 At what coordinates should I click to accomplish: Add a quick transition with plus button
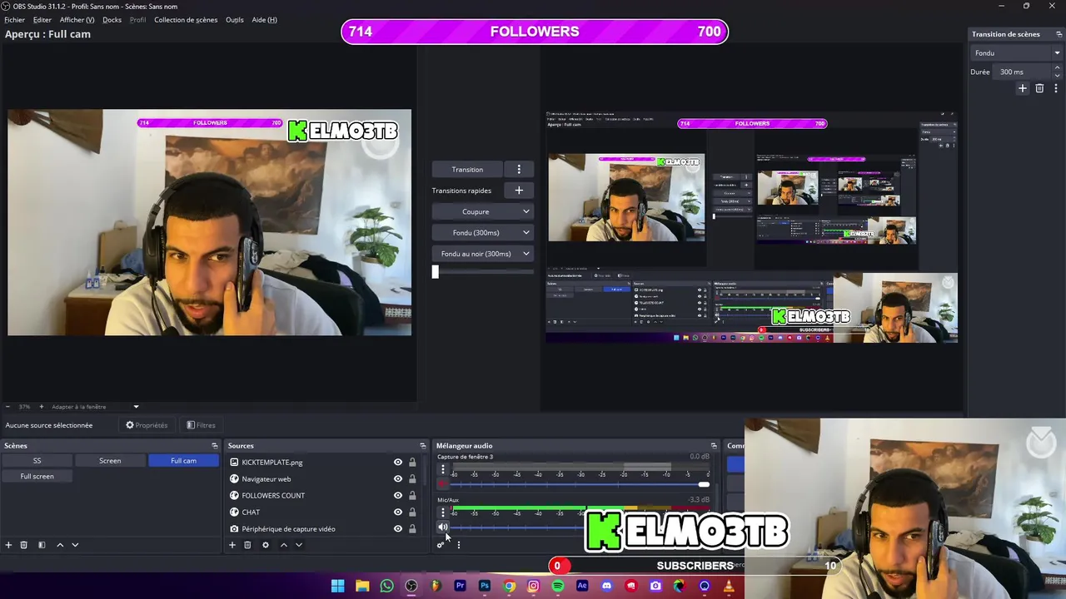point(519,191)
